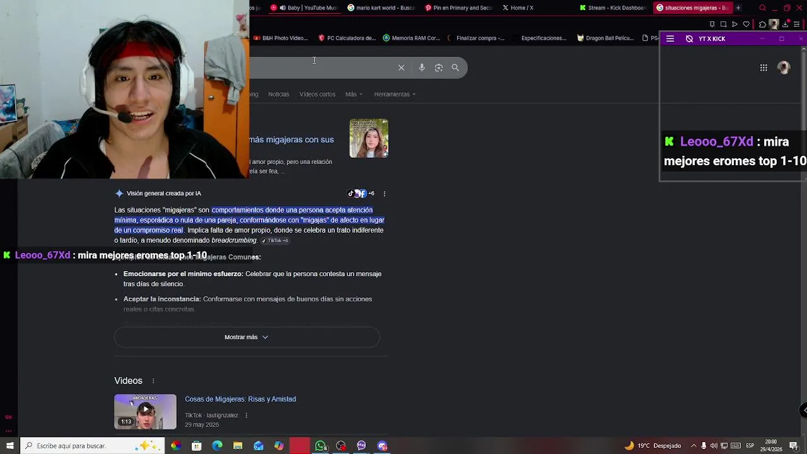The image size is (807, 454).
Task: Click the GX corner sidebar icon
Action: click(x=8, y=417)
